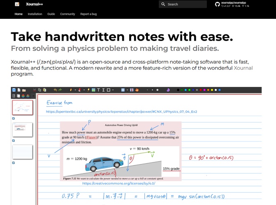Click the Search input field

point(183,4)
